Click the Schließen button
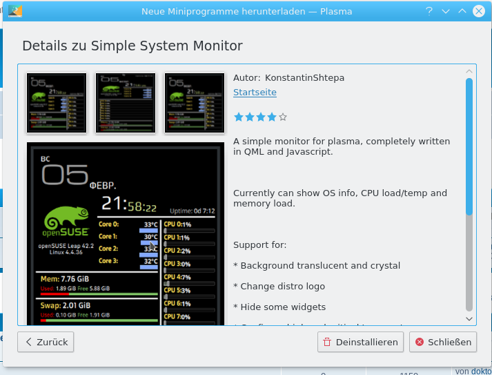 click(443, 342)
